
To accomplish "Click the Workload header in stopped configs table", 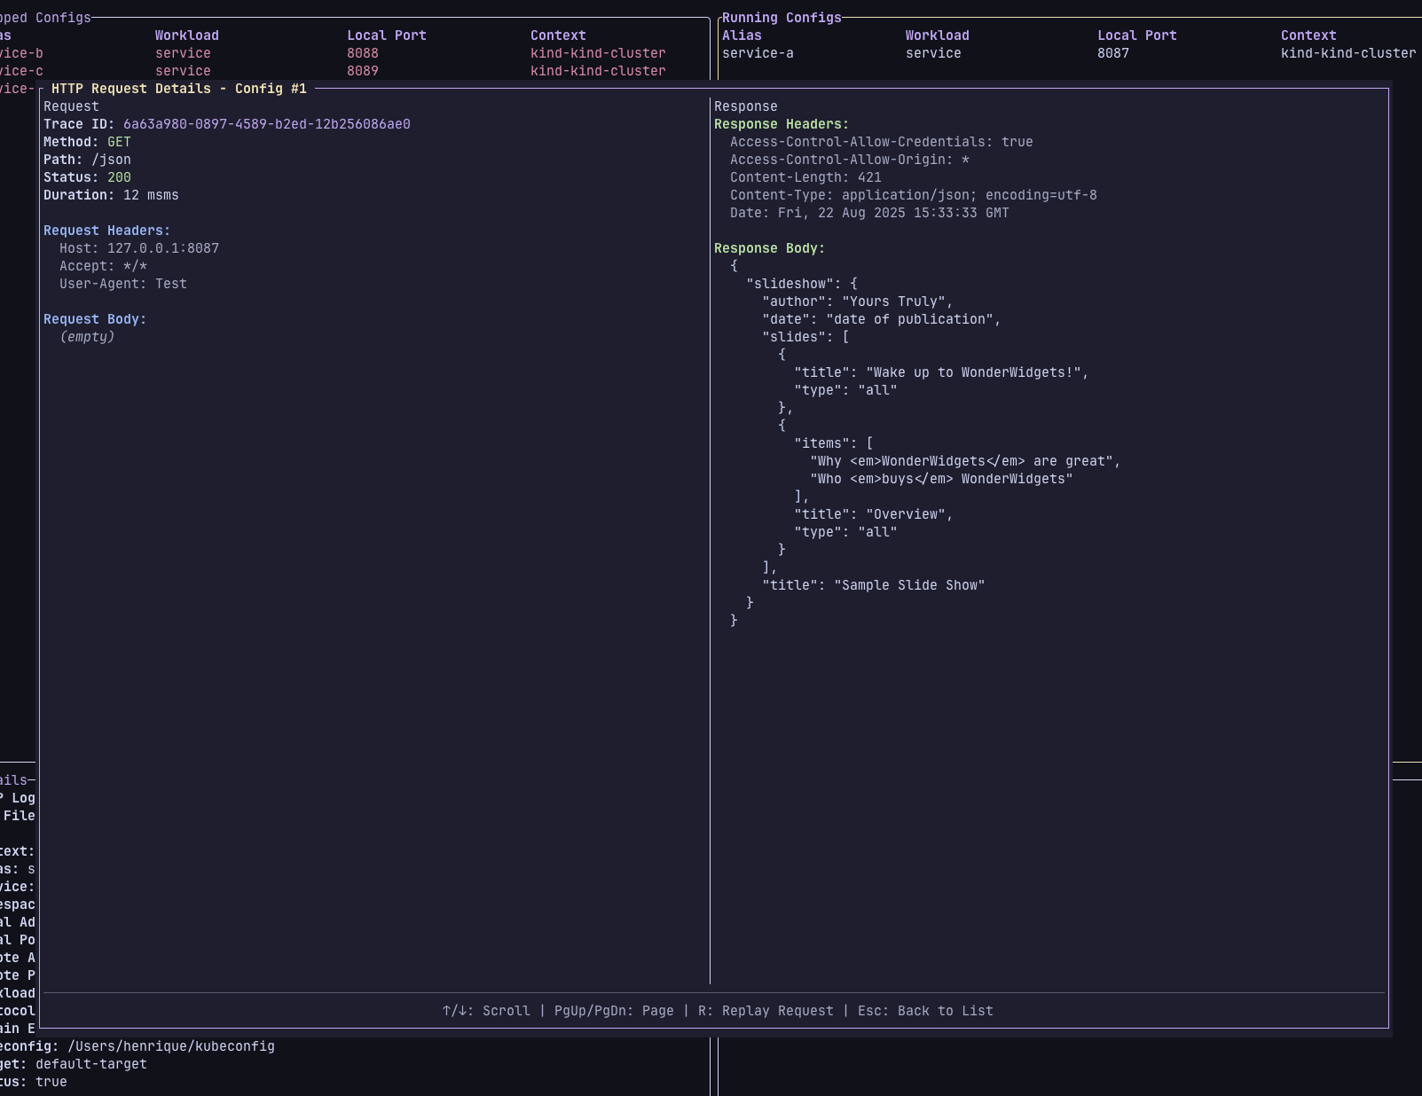I will point(186,35).
